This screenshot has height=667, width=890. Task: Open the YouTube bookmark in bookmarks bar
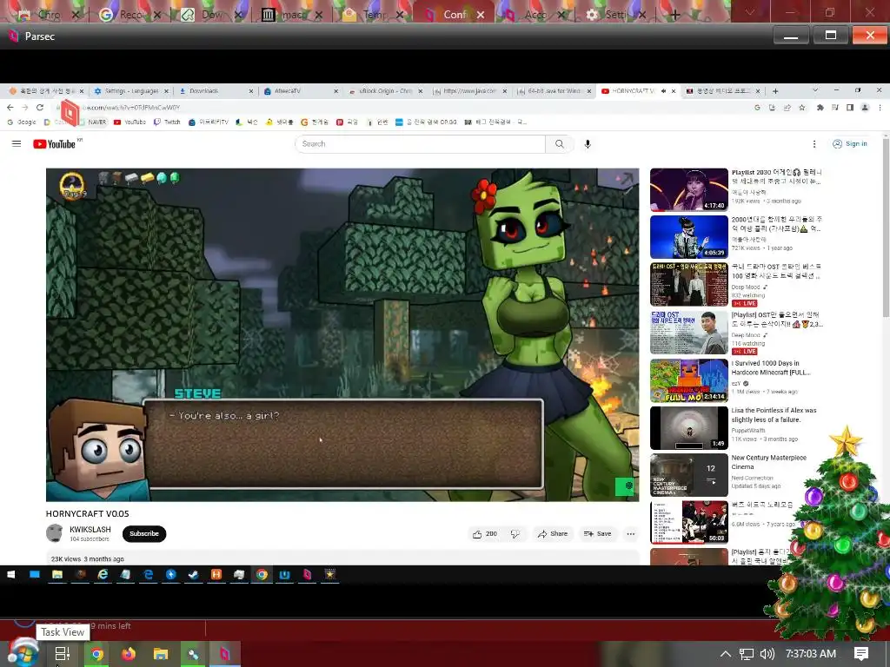(130, 122)
